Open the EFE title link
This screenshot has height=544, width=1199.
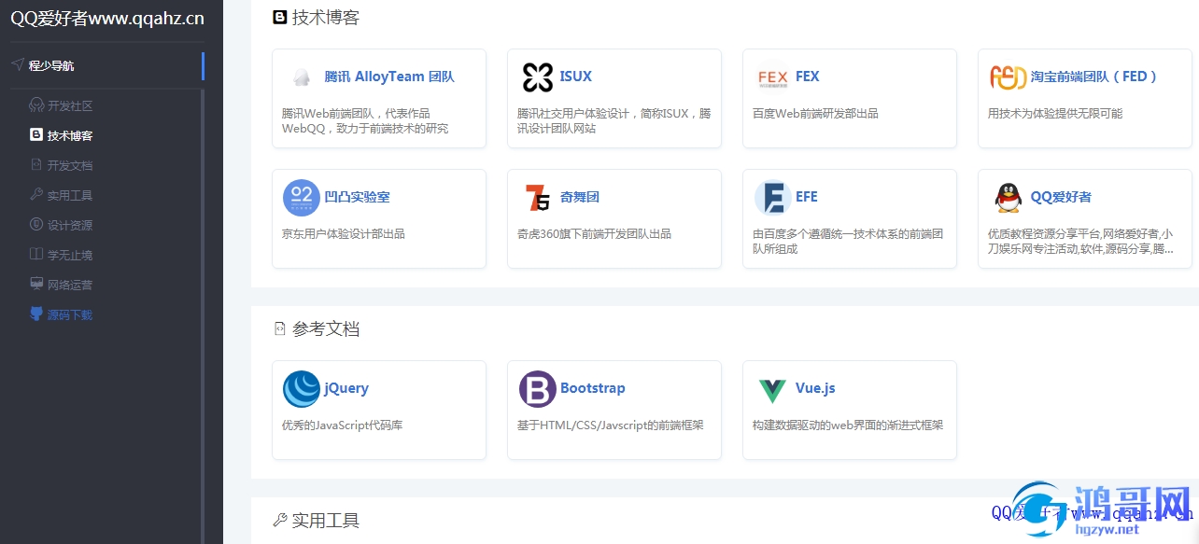pos(807,197)
